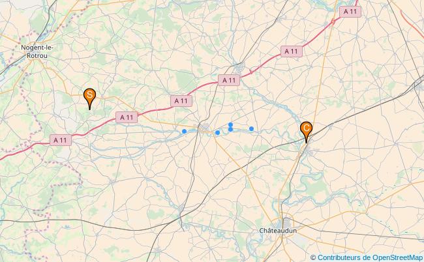The image size is (424, 262).
Task: Click the second A 11 shield from the northeast
Action: [291, 51]
